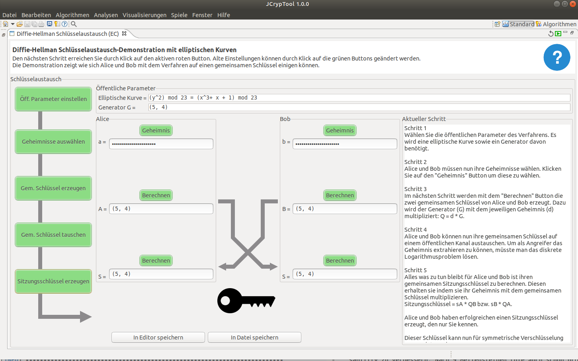This screenshot has width=578, height=361.
Task: Click the Gem. Schlüssel tauschen button
Action: point(53,235)
